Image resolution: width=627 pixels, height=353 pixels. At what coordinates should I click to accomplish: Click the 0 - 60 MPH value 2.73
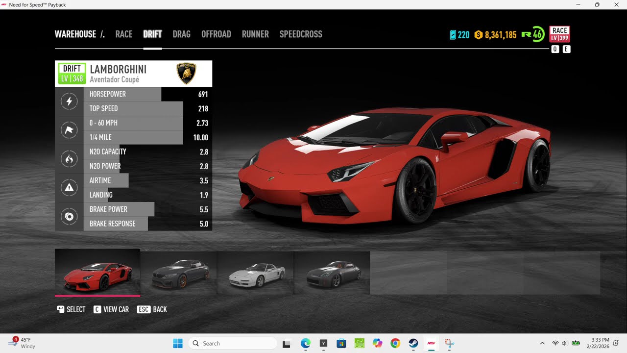[202, 123]
